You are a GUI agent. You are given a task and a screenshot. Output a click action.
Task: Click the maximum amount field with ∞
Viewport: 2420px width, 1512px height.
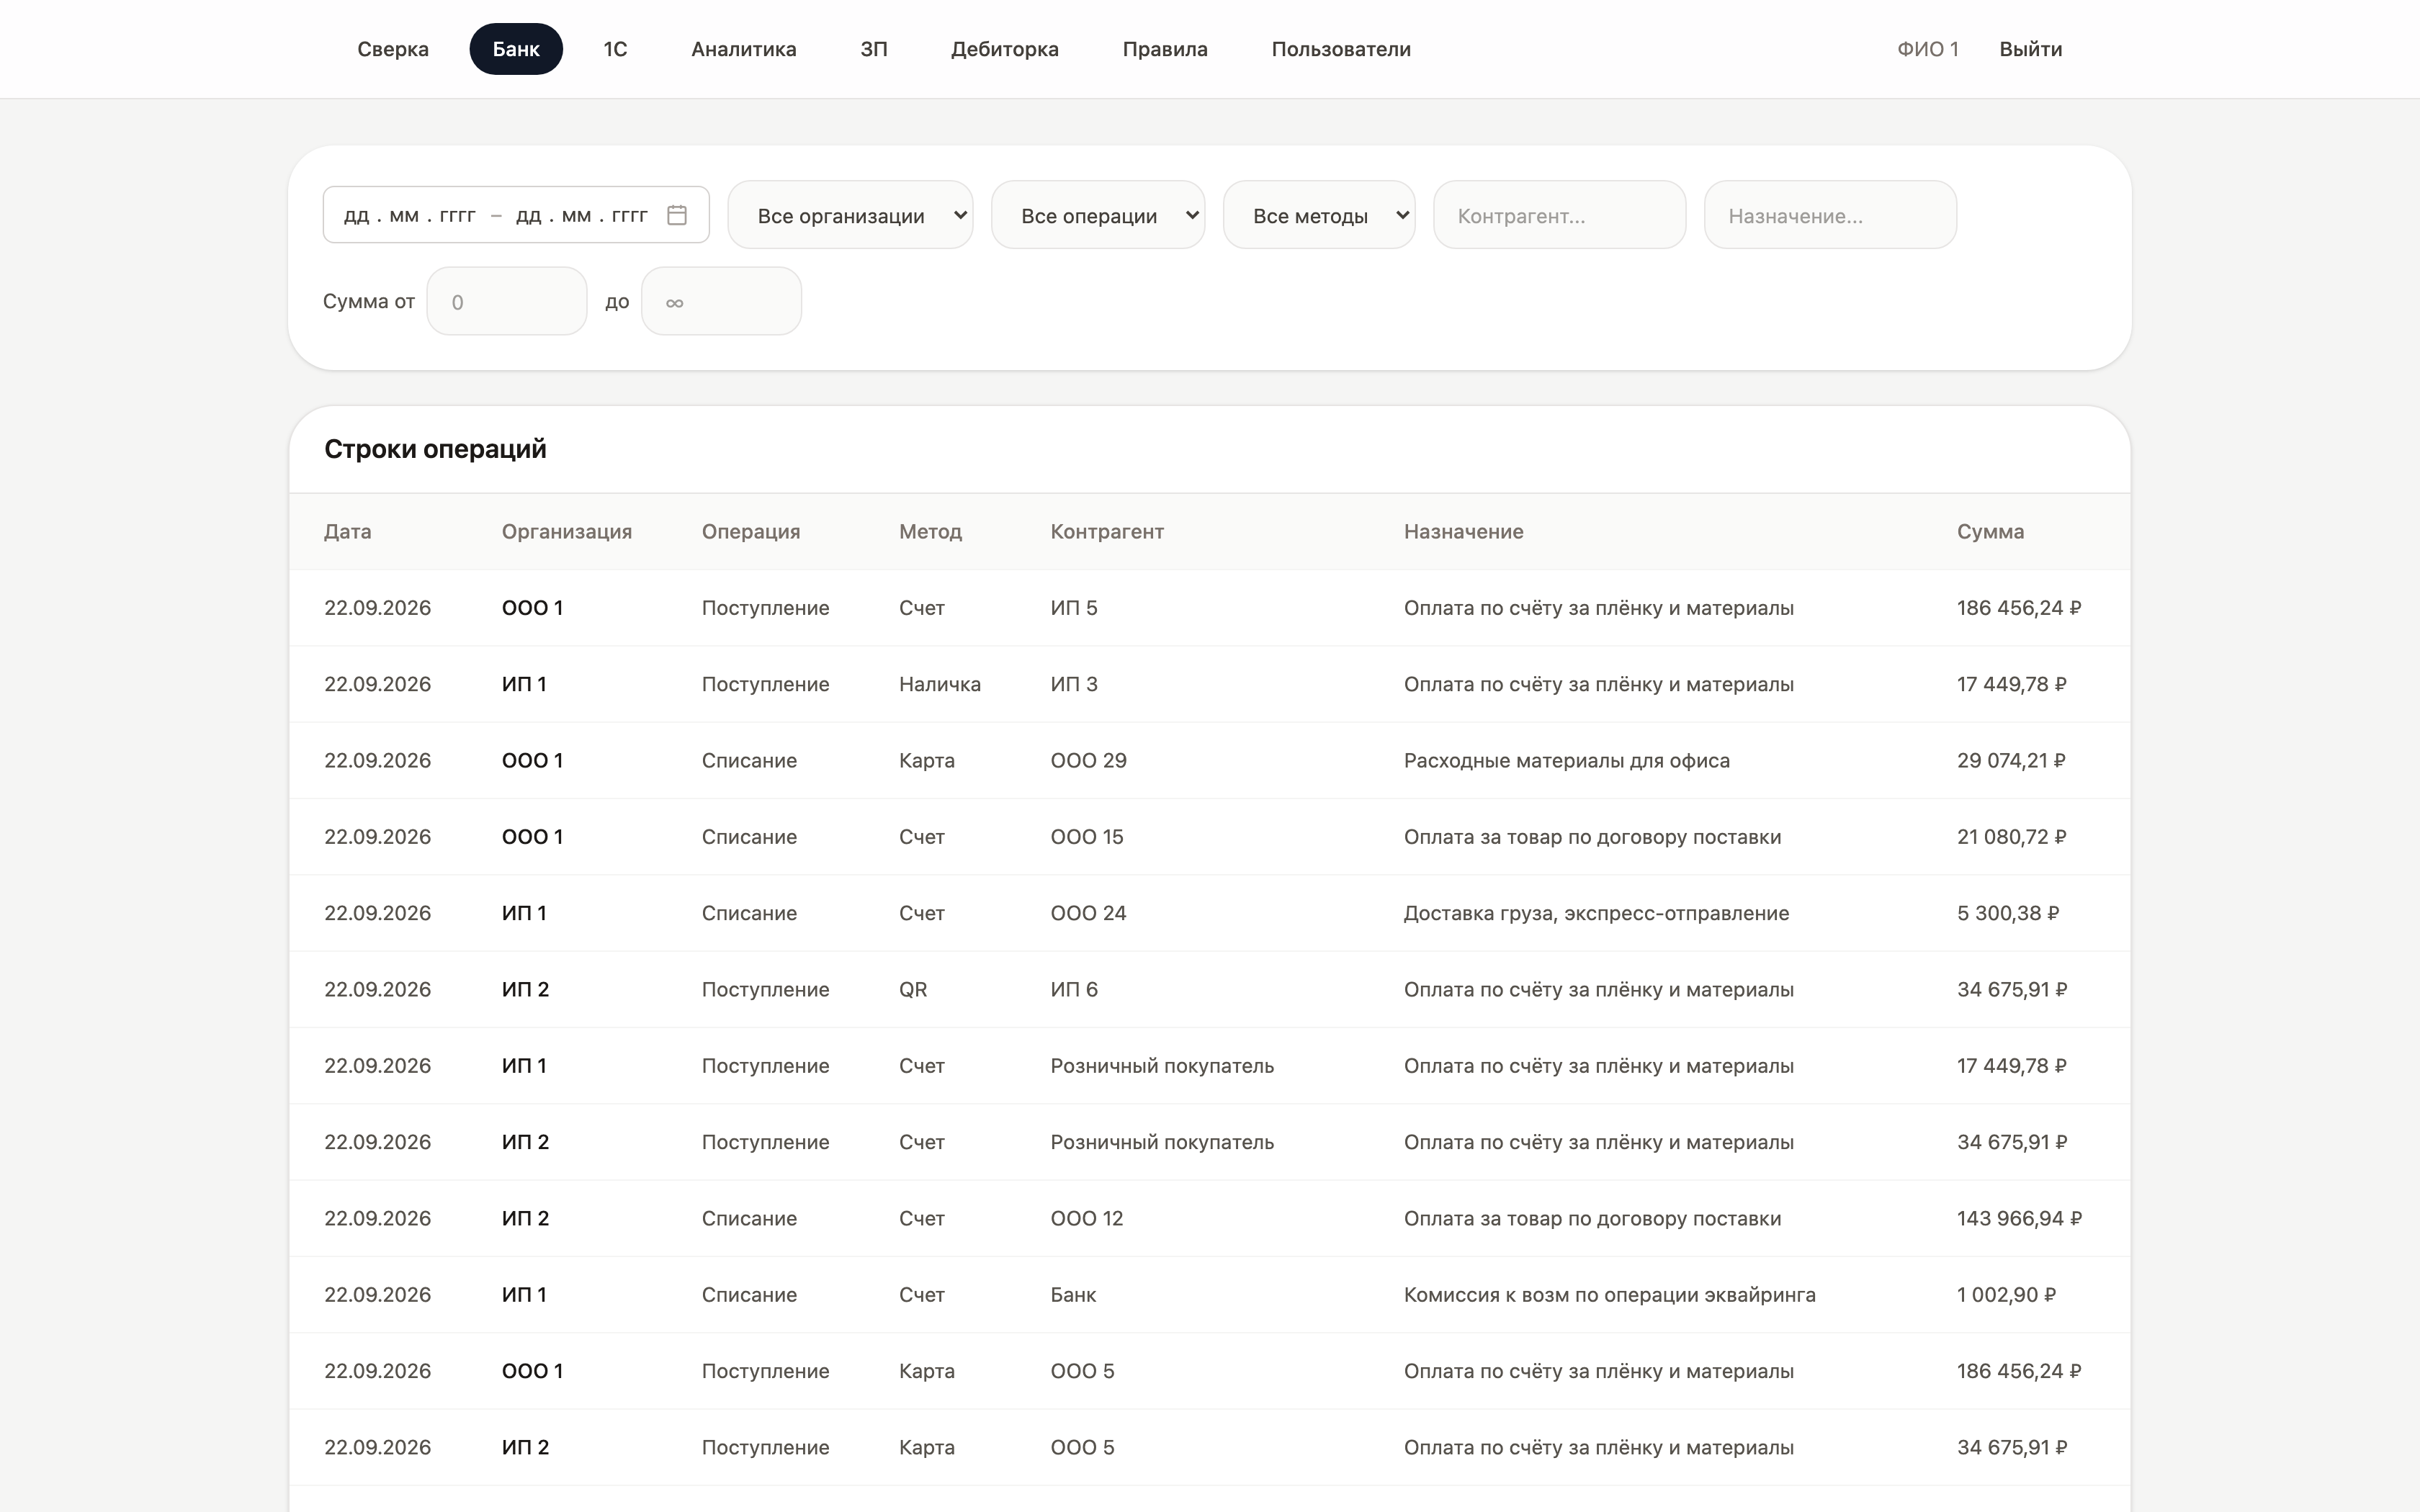721,301
